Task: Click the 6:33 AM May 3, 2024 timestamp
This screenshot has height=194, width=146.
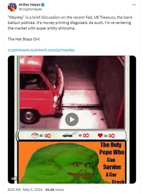Action: point(25,190)
